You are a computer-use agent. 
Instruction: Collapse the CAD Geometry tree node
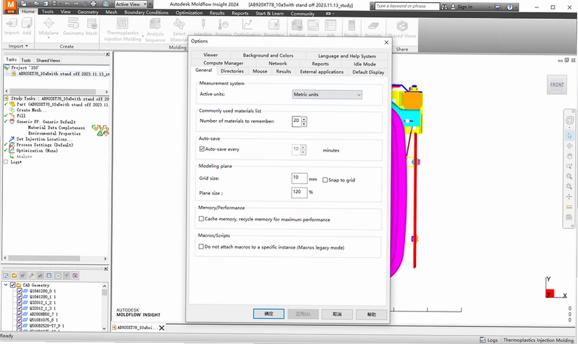[6, 285]
